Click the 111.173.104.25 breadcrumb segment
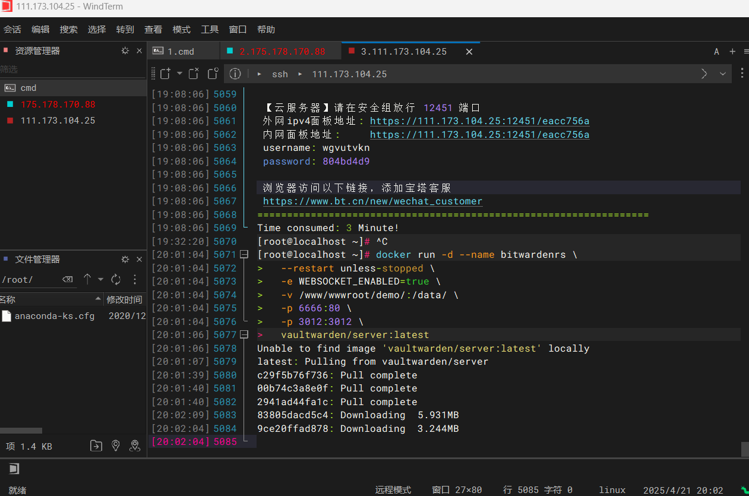The width and height of the screenshot is (749, 496). [349, 74]
